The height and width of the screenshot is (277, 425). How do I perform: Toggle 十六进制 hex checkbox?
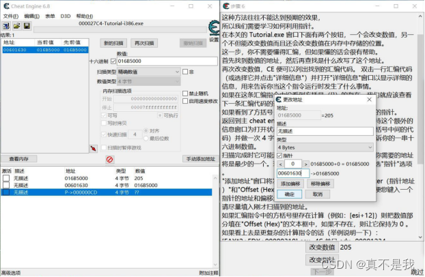tap(113, 61)
